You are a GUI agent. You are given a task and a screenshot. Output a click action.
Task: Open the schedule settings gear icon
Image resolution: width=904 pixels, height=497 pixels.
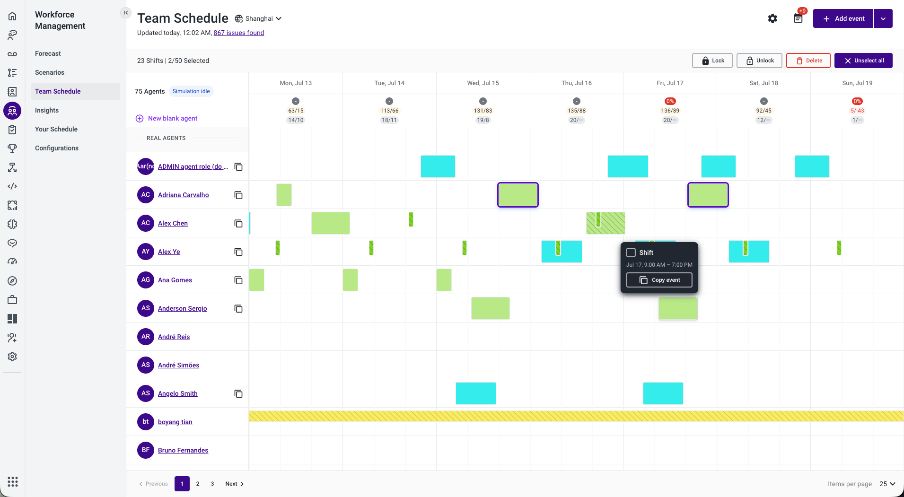(772, 18)
